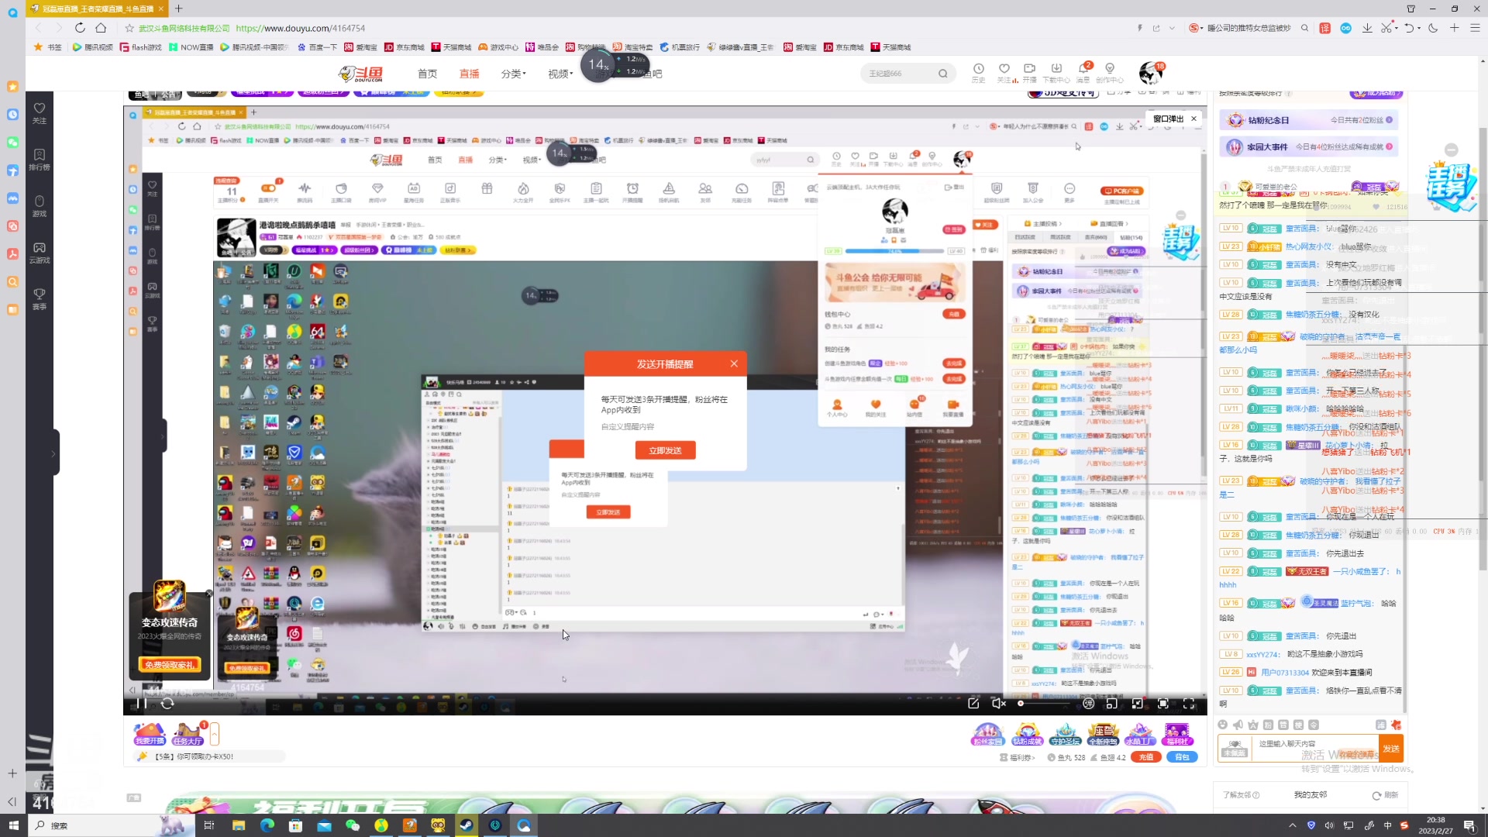Screen dimensions: 1488x837
Task: Open the scissors screenshot dropdown in browser toolbar
Action: [1396, 28]
